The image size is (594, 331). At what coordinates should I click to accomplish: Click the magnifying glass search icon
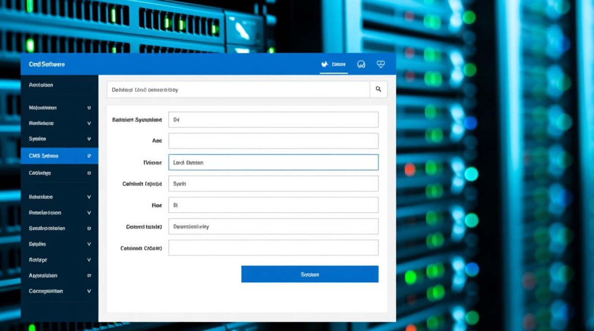[x=378, y=89]
